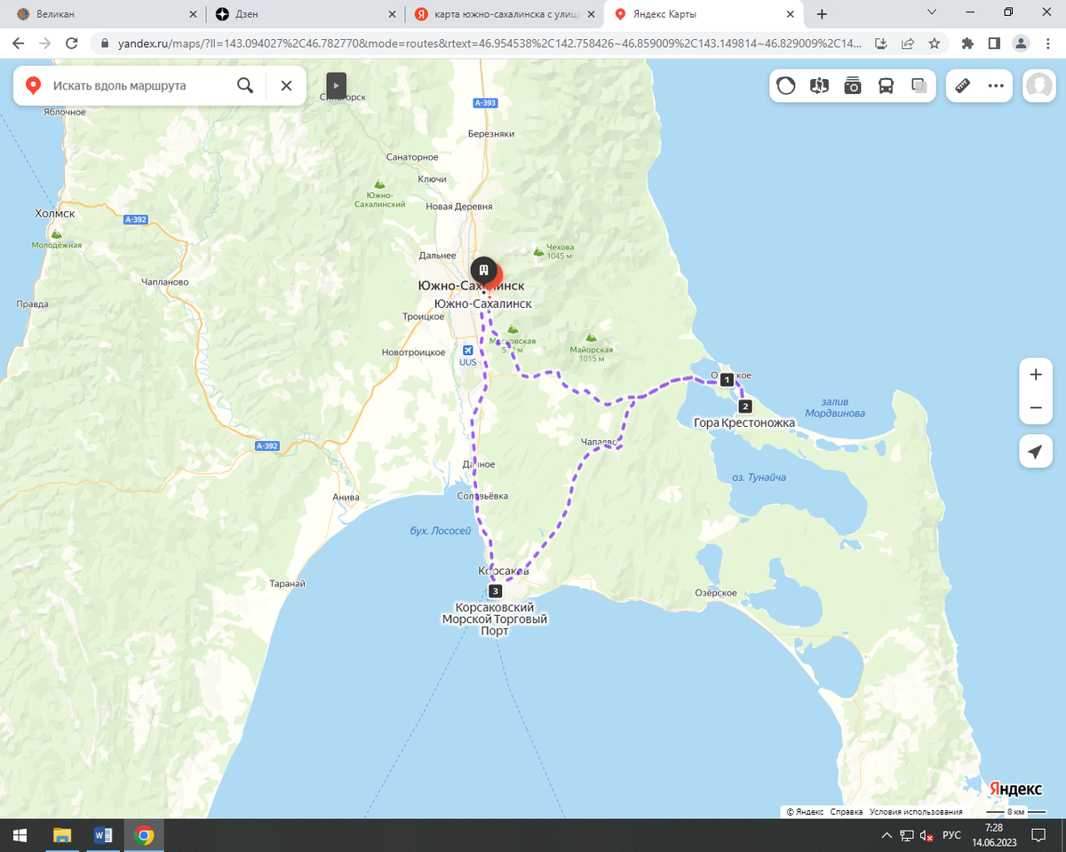This screenshot has width=1066, height=852.
Task: Open a new browser tab
Action: point(822,14)
